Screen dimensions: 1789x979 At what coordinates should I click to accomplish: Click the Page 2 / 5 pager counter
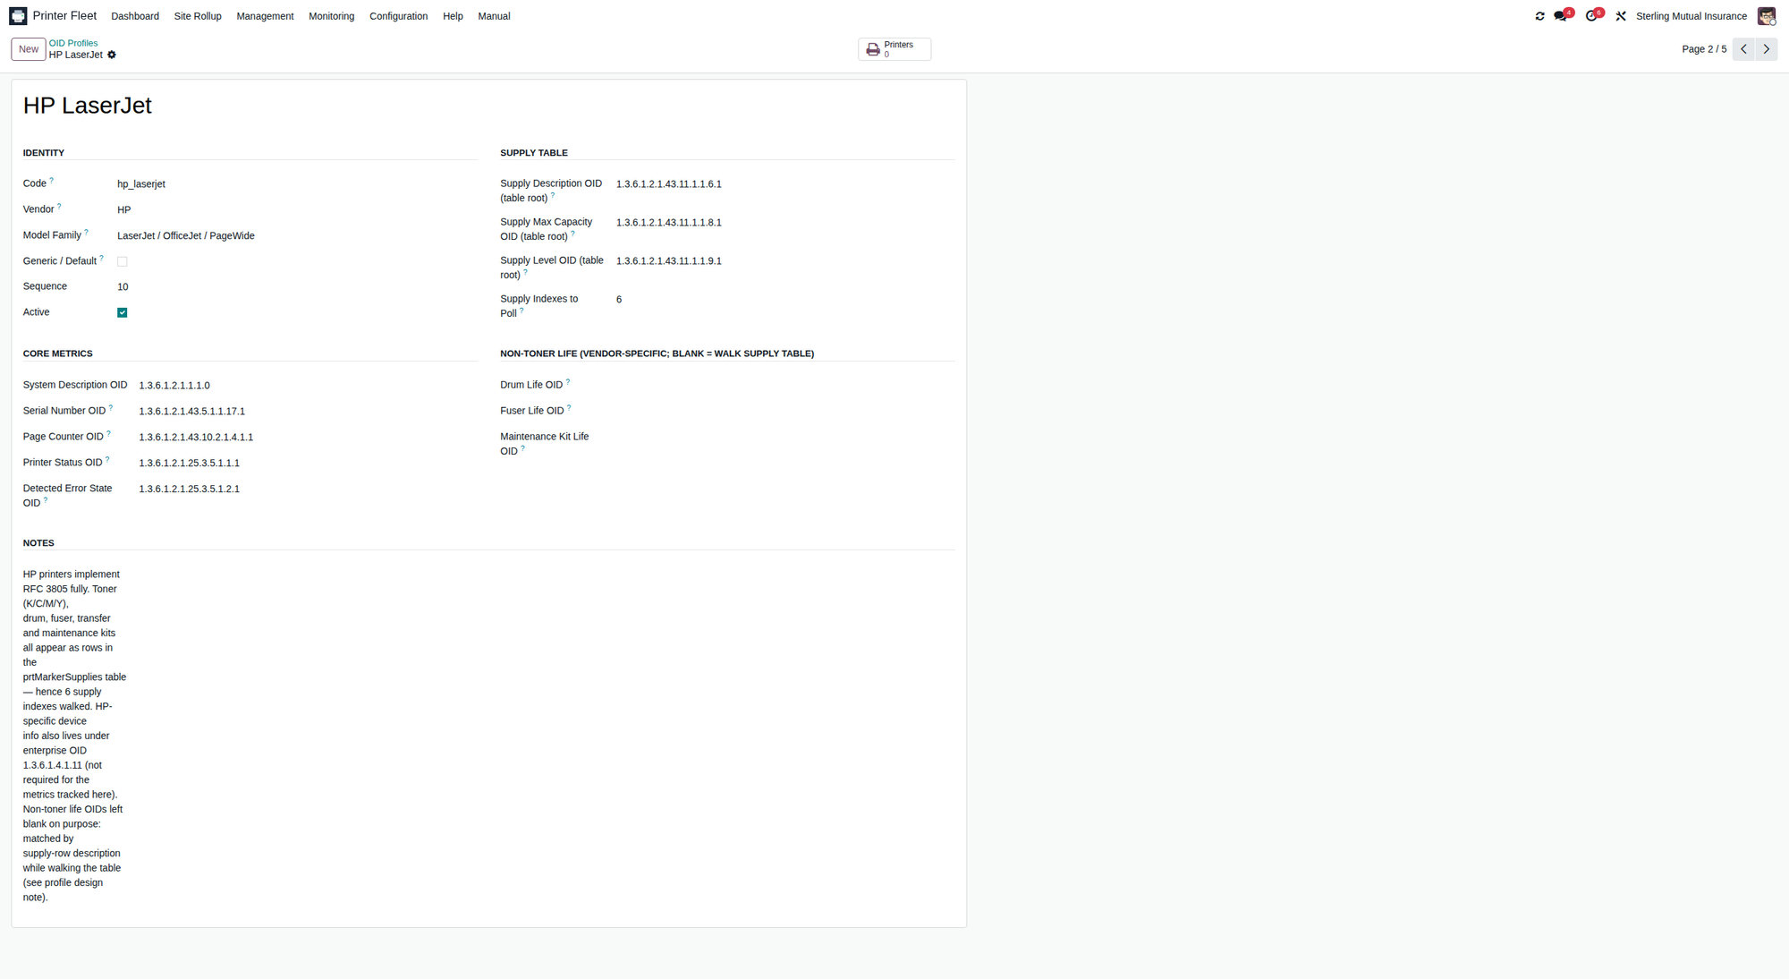click(1704, 49)
